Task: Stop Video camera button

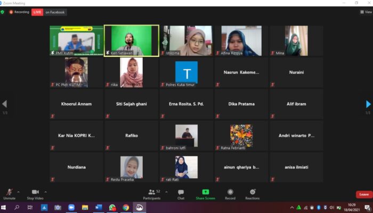Action: [35, 194]
